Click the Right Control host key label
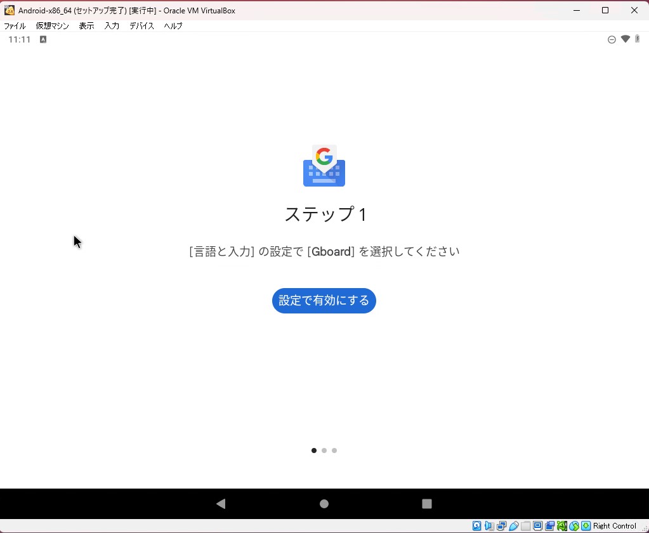Viewport: 649px width, 533px height. point(615,526)
